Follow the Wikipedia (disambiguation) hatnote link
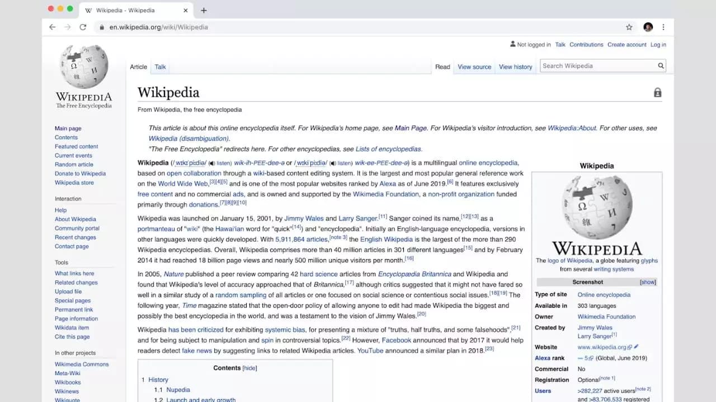Viewport: 716px width, 402px height. click(189, 138)
